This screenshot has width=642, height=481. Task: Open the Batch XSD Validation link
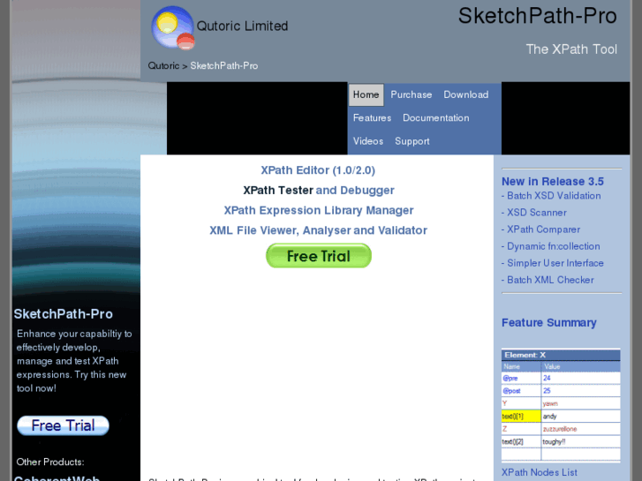click(554, 196)
